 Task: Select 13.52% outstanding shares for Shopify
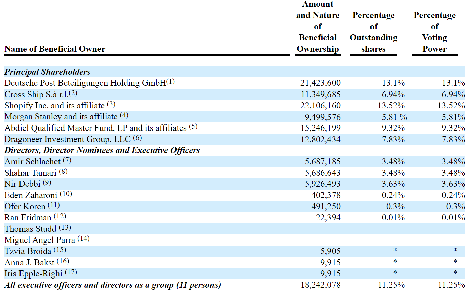[x=391, y=106]
